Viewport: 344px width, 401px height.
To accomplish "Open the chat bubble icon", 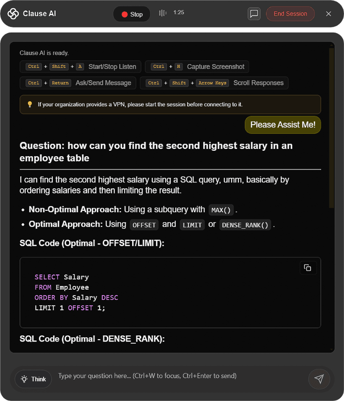I will tap(254, 14).
